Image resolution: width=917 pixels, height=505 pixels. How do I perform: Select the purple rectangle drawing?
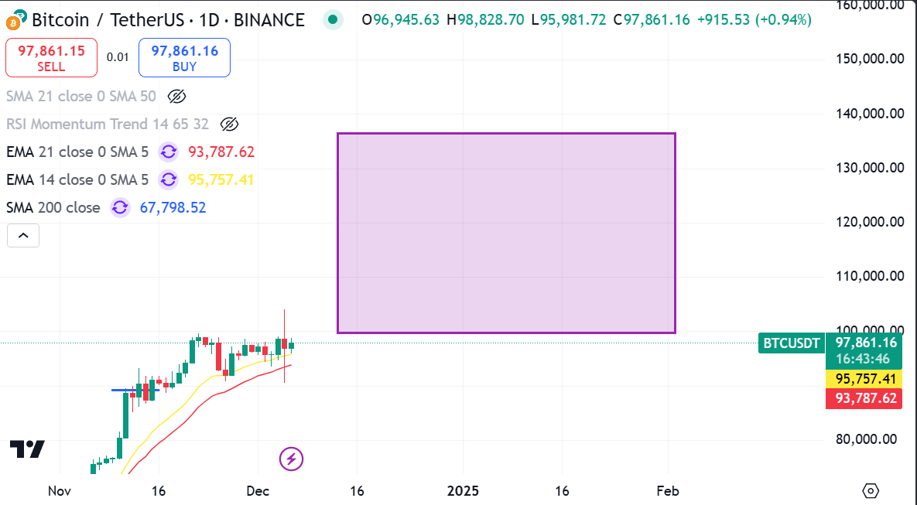(506, 234)
